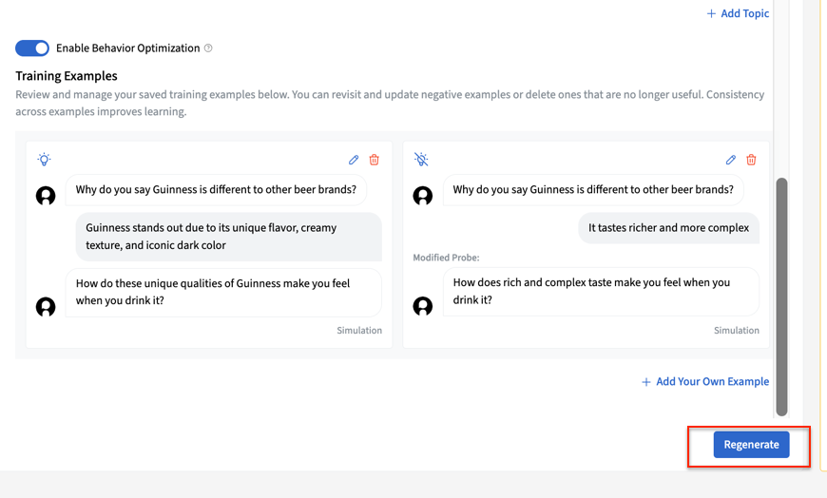The width and height of the screenshot is (827, 498).
Task: Edit the right training example with pencil icon
Action: 731,160
